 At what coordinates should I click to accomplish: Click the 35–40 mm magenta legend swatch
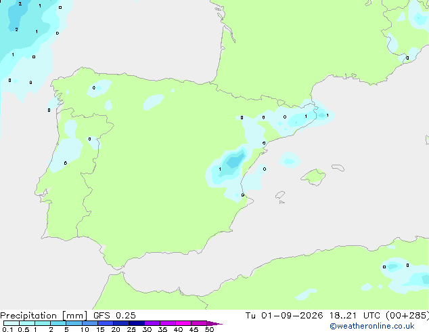coord(168,323)
